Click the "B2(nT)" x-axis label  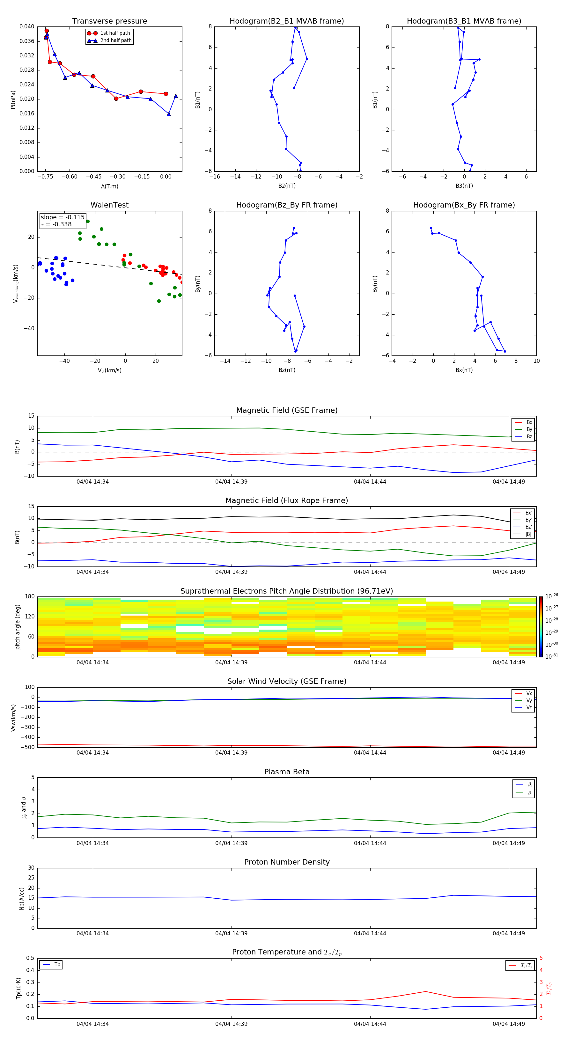287,186
